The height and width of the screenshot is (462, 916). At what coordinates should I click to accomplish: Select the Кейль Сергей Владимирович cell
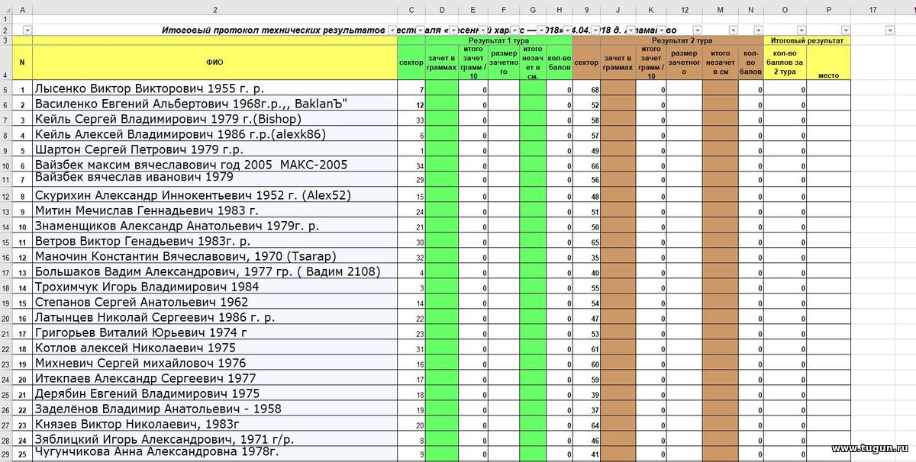tap(215, 120)
